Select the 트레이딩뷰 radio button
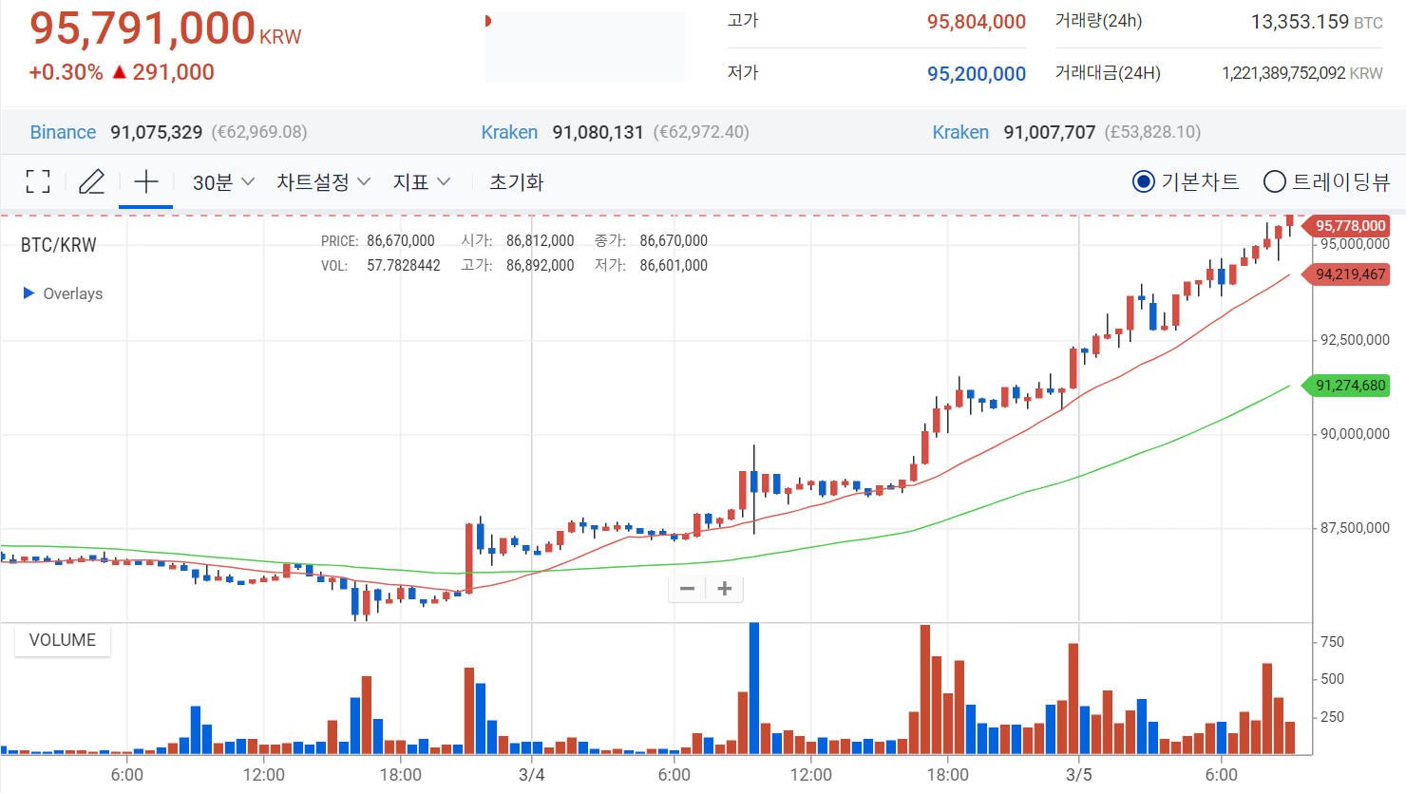The width and height of the screenshot is (1406, 793). (1275, 181)
